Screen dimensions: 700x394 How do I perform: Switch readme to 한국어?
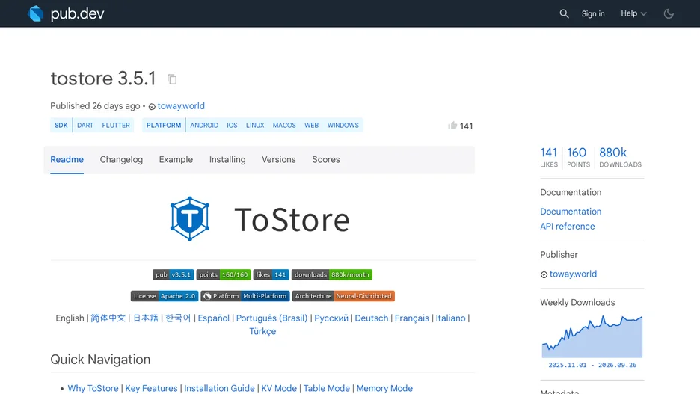(x=178, y=318)
